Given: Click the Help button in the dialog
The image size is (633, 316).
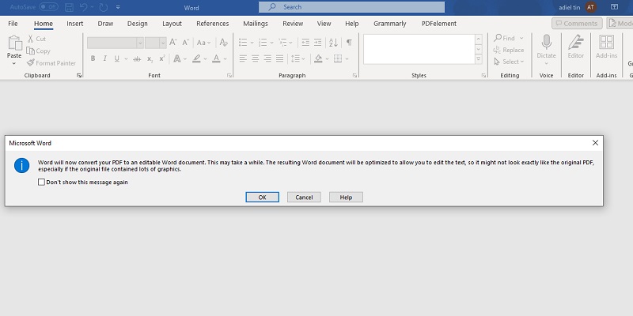Looking at the screenshot, I should 346,197.
